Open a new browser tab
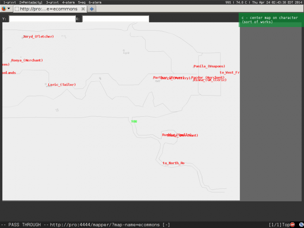Viewport: 304px width, 228px height. (x=92, y=9)
